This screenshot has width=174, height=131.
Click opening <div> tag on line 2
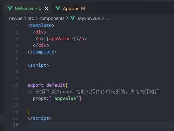point(40,32)
